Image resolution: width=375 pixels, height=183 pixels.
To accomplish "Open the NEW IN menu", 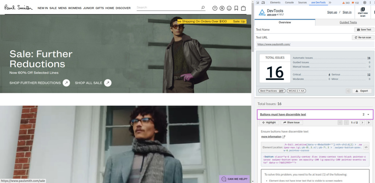I will 42,8.
